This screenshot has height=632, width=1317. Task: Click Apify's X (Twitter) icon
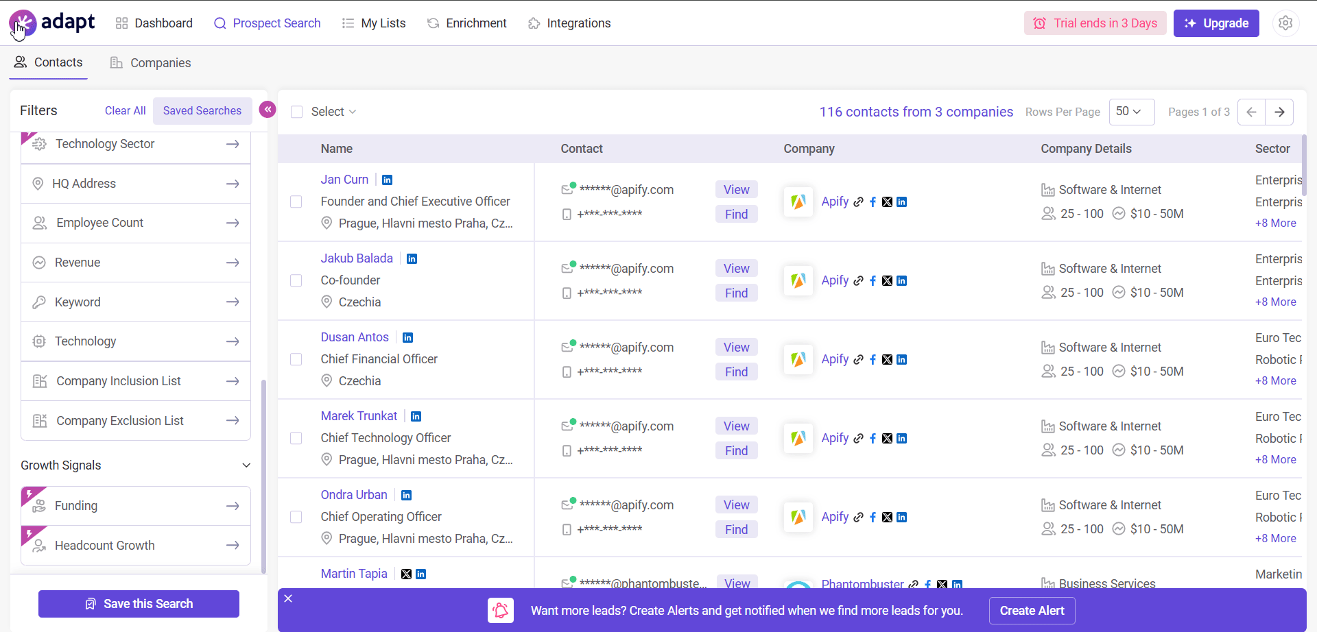[887, 202]
